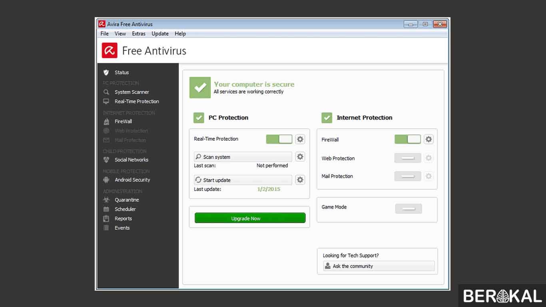Image resolution: width=546 pixels, height=307 pixels.
Task: Open the Update menu
Action: [x=160, y=34]
